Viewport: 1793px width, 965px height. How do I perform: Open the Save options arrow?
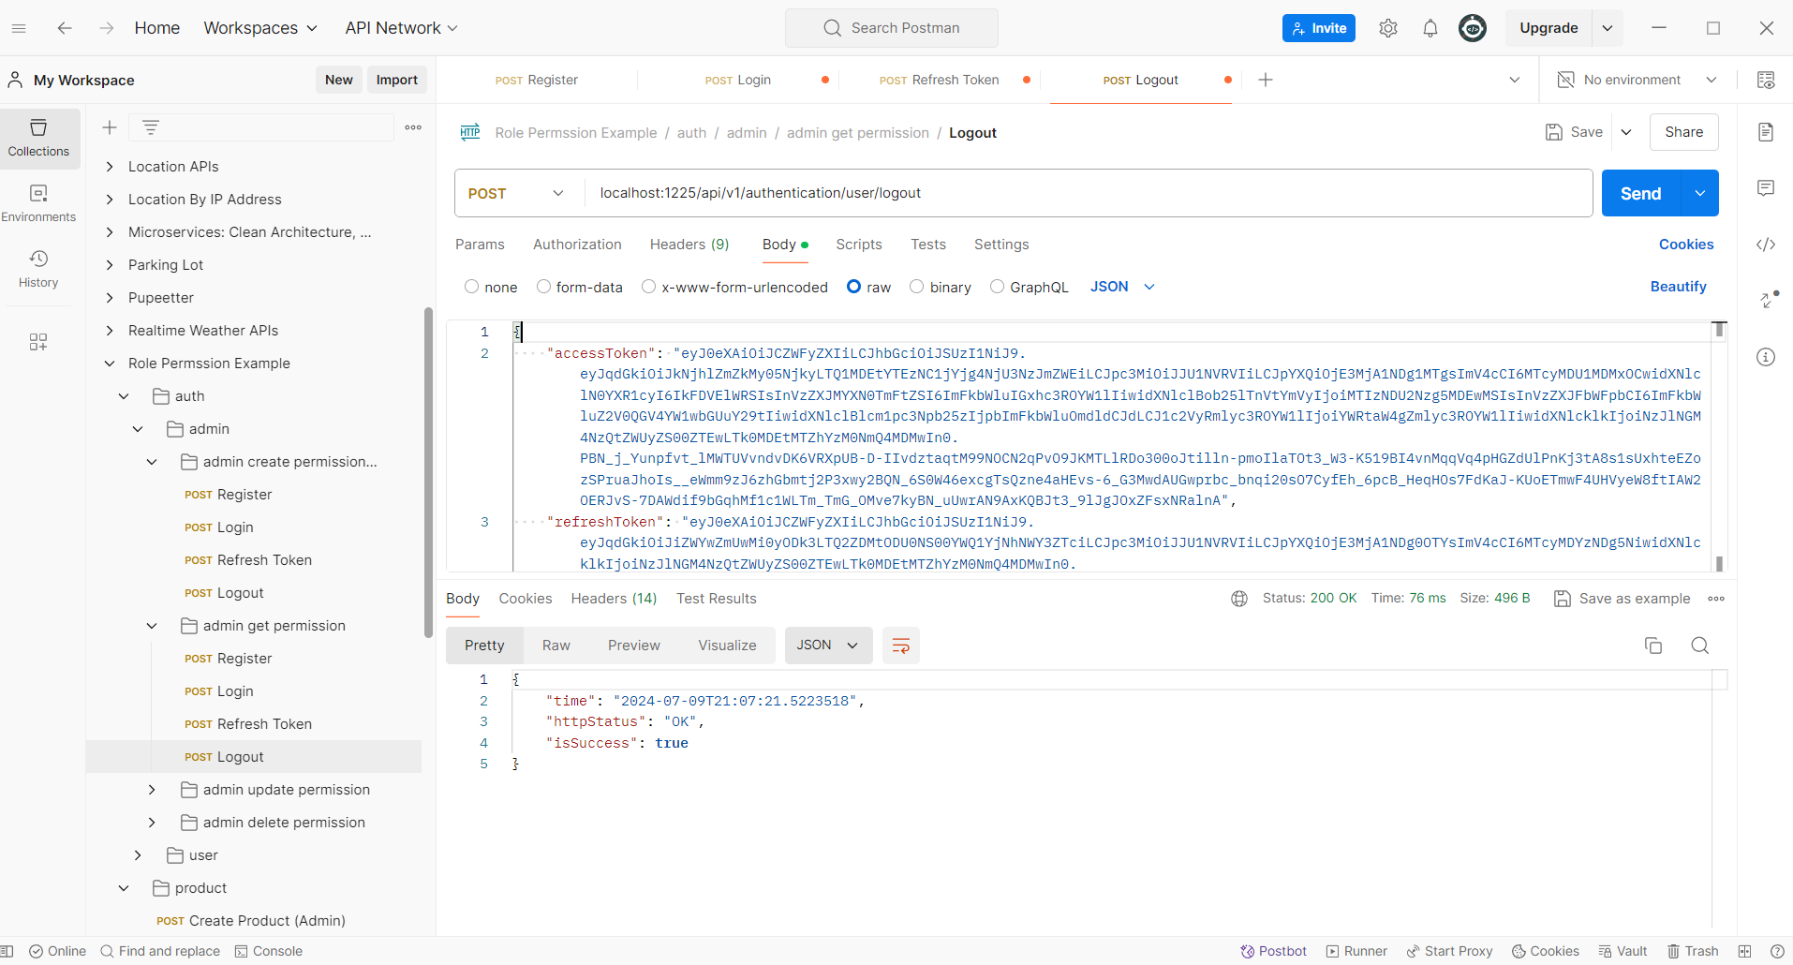(x=1626, y=132)
